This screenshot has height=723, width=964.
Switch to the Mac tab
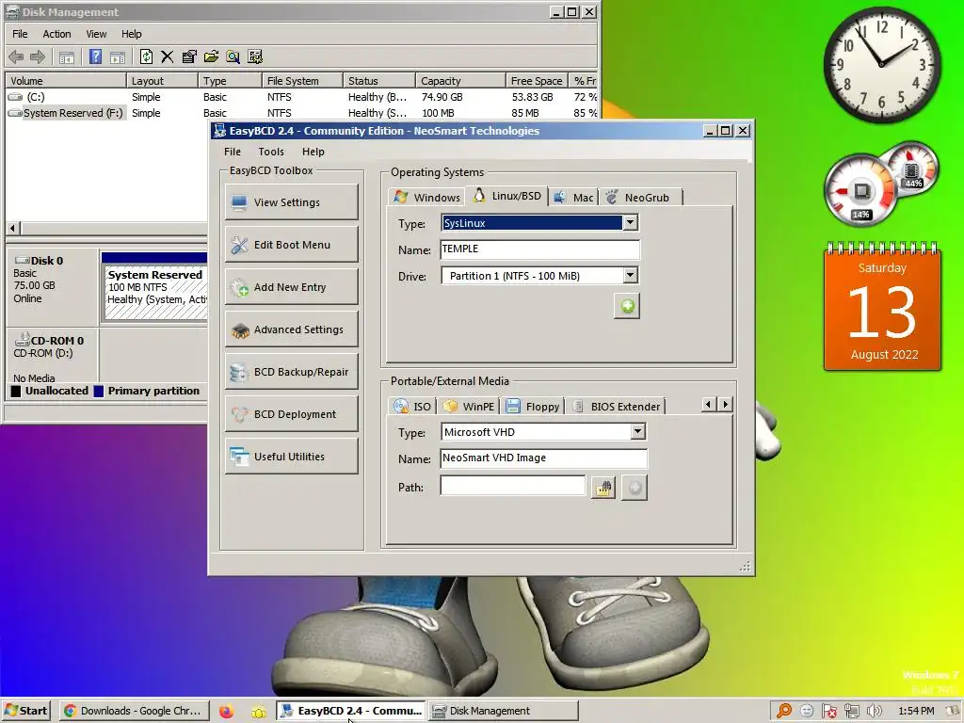click(x=573, y=198)
